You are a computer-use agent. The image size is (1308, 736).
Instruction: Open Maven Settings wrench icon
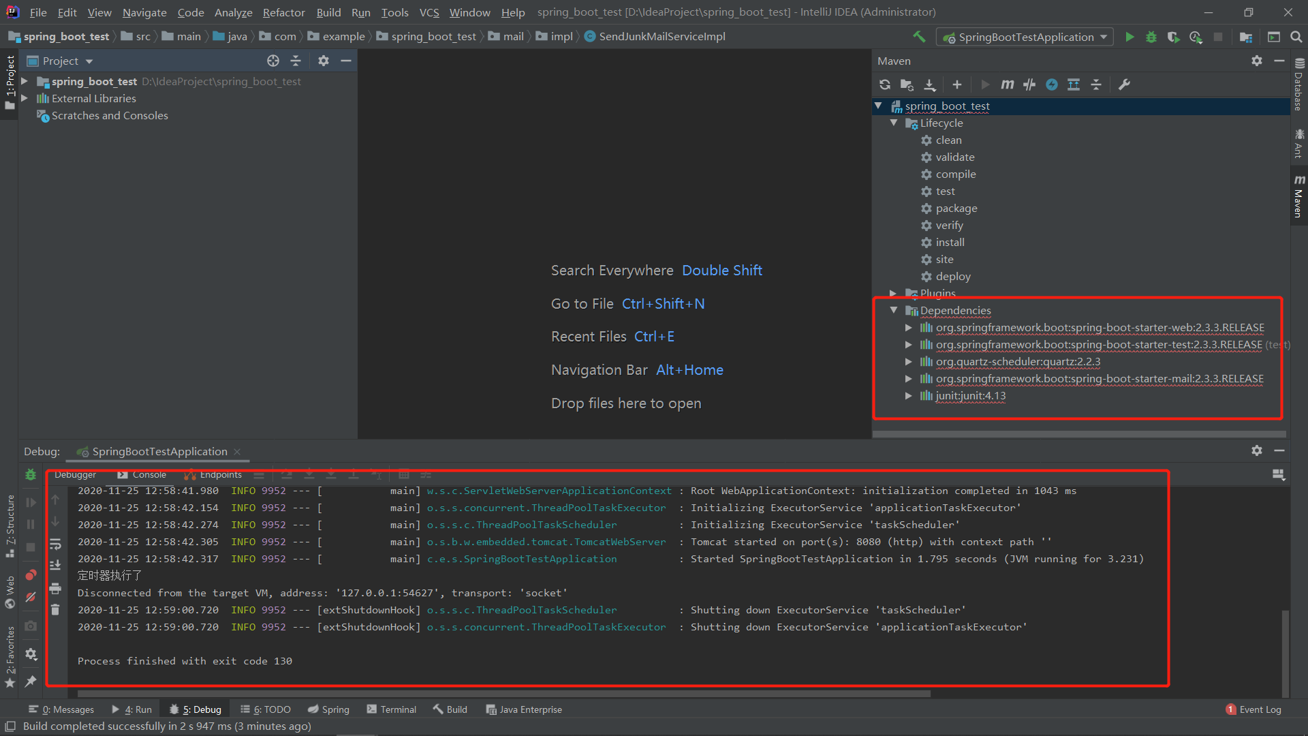tap(1124, 85)
